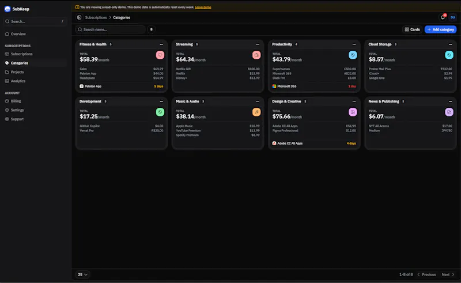Open Music & Audio card options menu
This screenshot has height=283, width=461.
pos(258,101)
